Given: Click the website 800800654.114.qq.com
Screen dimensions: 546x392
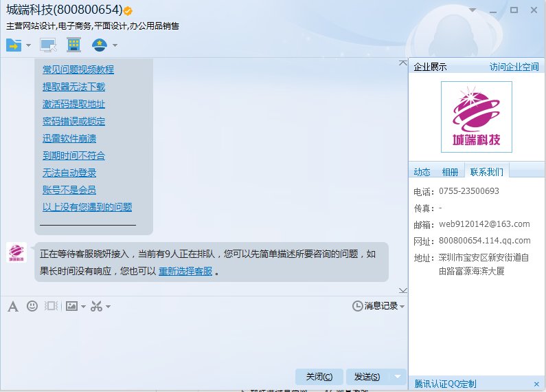Looking at the screenshot, I should pyautogui.click(x=485, y=241).
